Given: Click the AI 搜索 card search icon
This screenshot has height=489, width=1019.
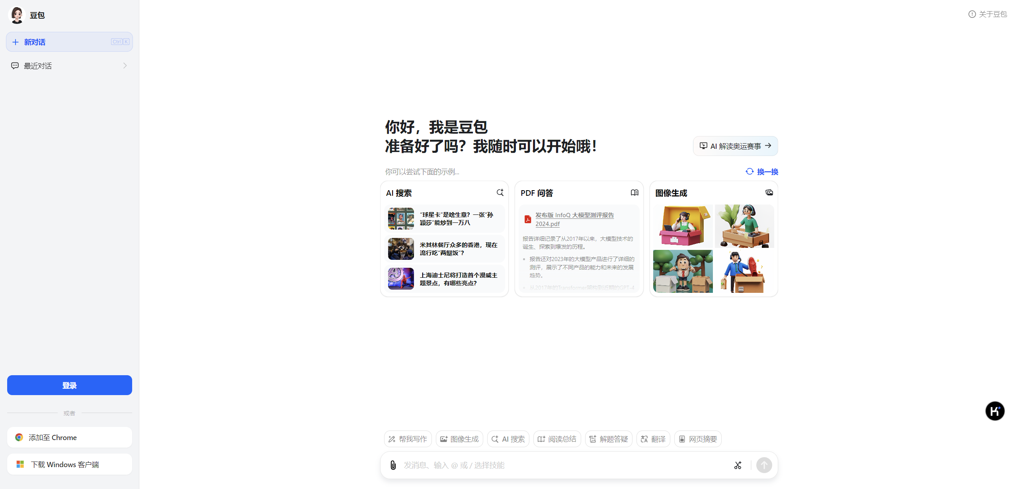Looking at the screenshot, I should click(500, 193).
